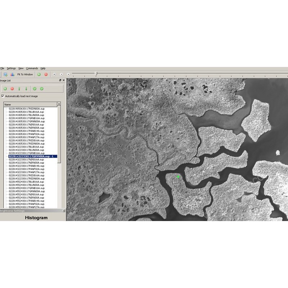
Task: Click the second green checkmark icon in Image List
Action: coord(42,89)
